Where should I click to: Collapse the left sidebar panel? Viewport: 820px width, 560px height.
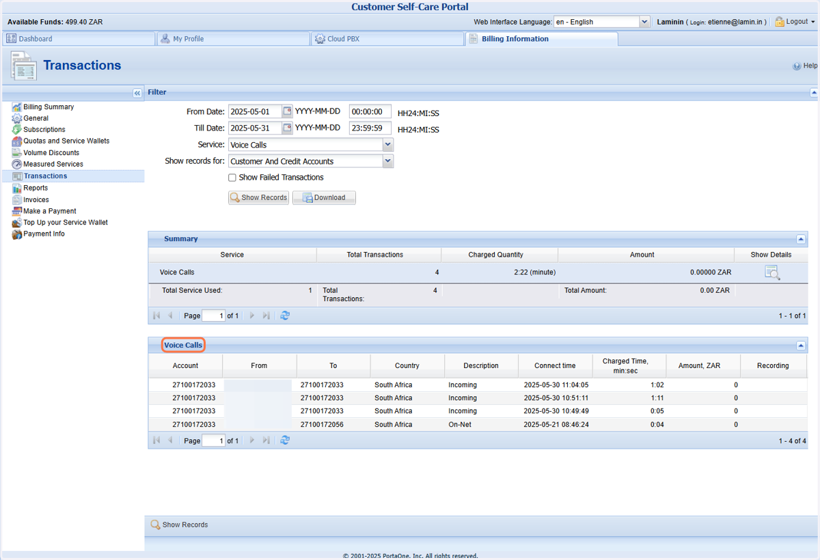137,93
